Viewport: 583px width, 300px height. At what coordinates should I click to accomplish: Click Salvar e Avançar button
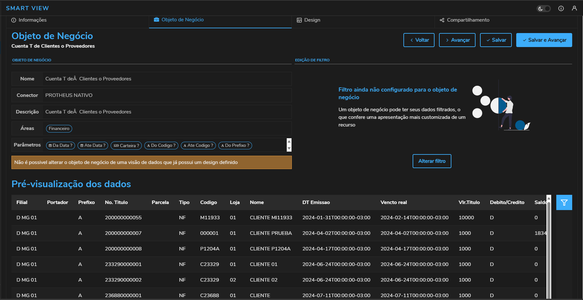pyautogui.click(x=544, y=40)
